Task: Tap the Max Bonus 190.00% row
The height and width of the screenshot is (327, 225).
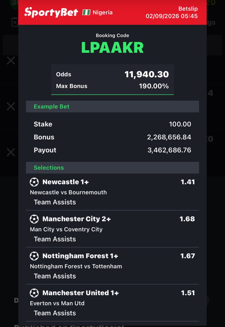Action: 112,86
